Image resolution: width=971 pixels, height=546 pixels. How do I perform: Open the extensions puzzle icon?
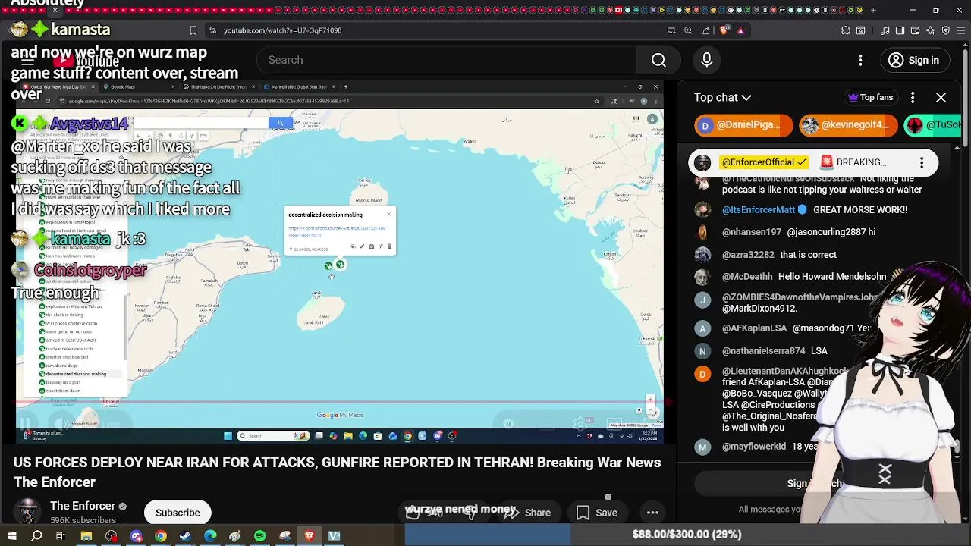click(846, 30)
